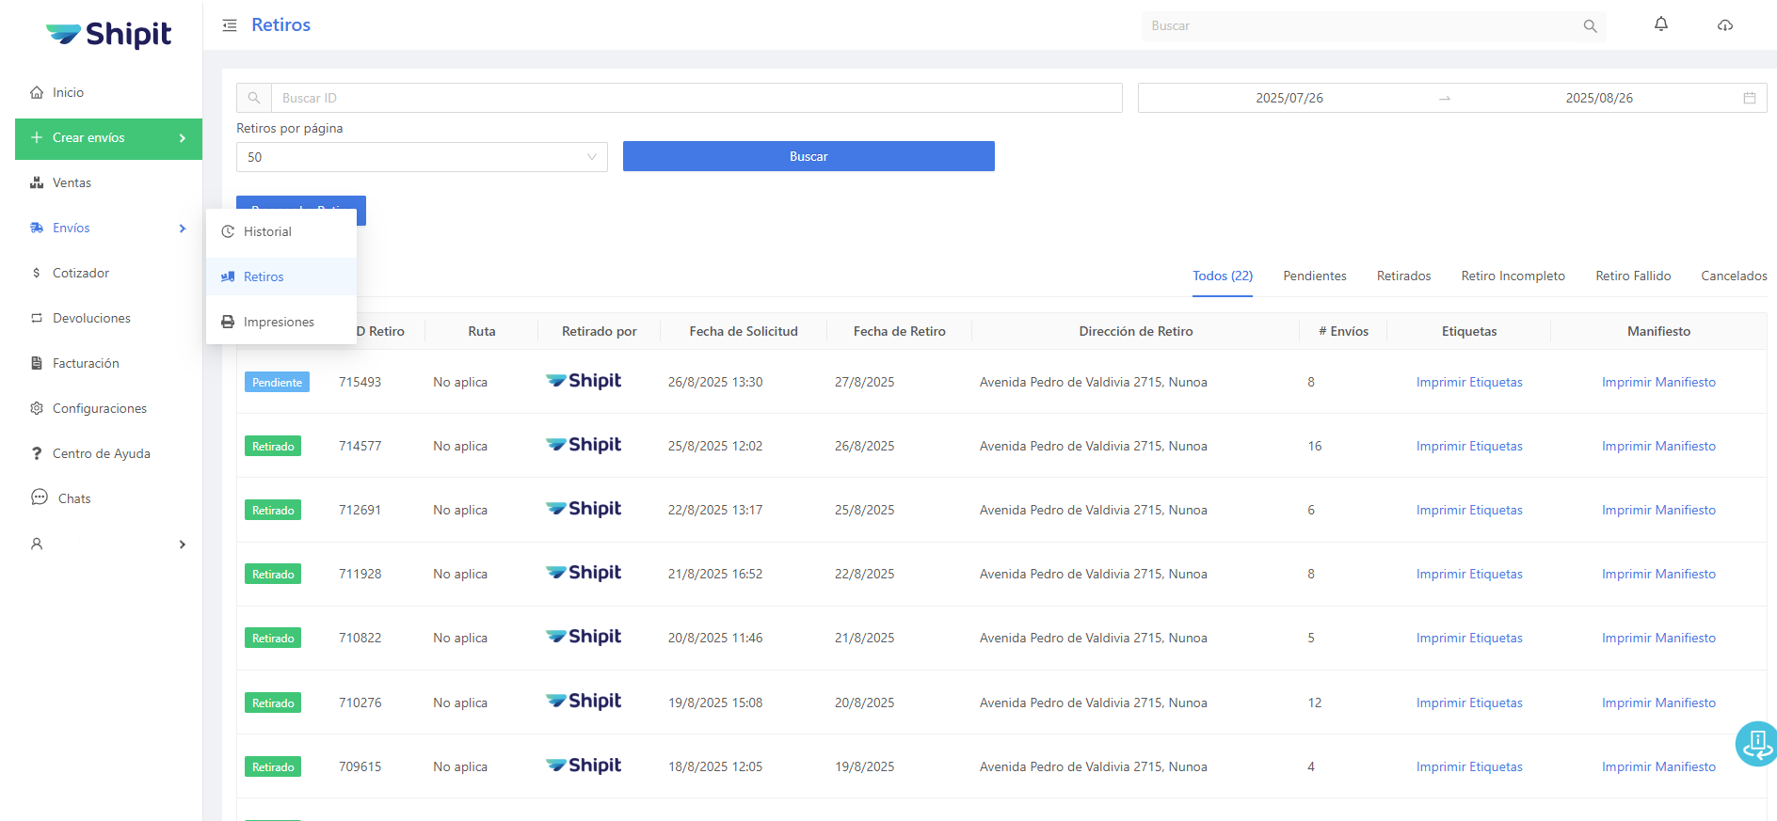
Task: Click the Centro de Ayuda question icon
Action: [37, 453]
